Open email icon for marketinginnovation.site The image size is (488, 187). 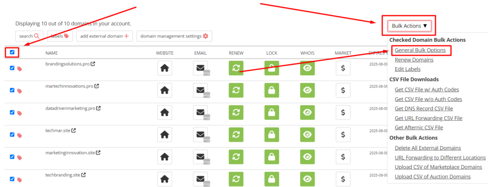tap(201, 157)
